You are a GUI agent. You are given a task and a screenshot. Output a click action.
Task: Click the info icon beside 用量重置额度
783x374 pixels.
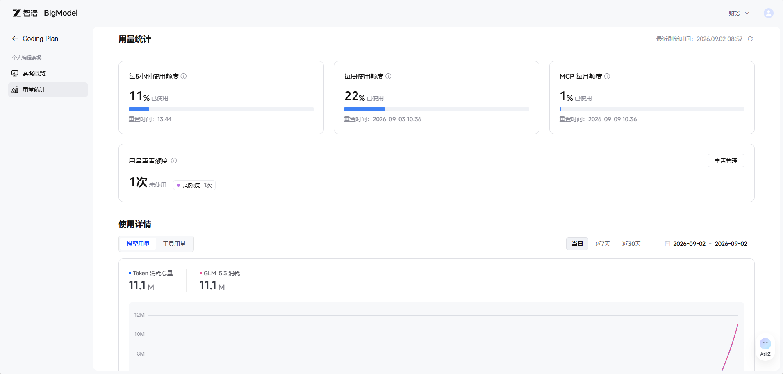click(x=174, y=161)
